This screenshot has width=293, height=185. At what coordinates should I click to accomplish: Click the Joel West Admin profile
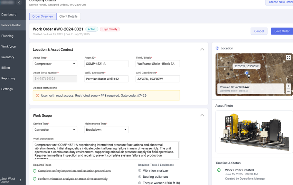click(x=11, y=180)
